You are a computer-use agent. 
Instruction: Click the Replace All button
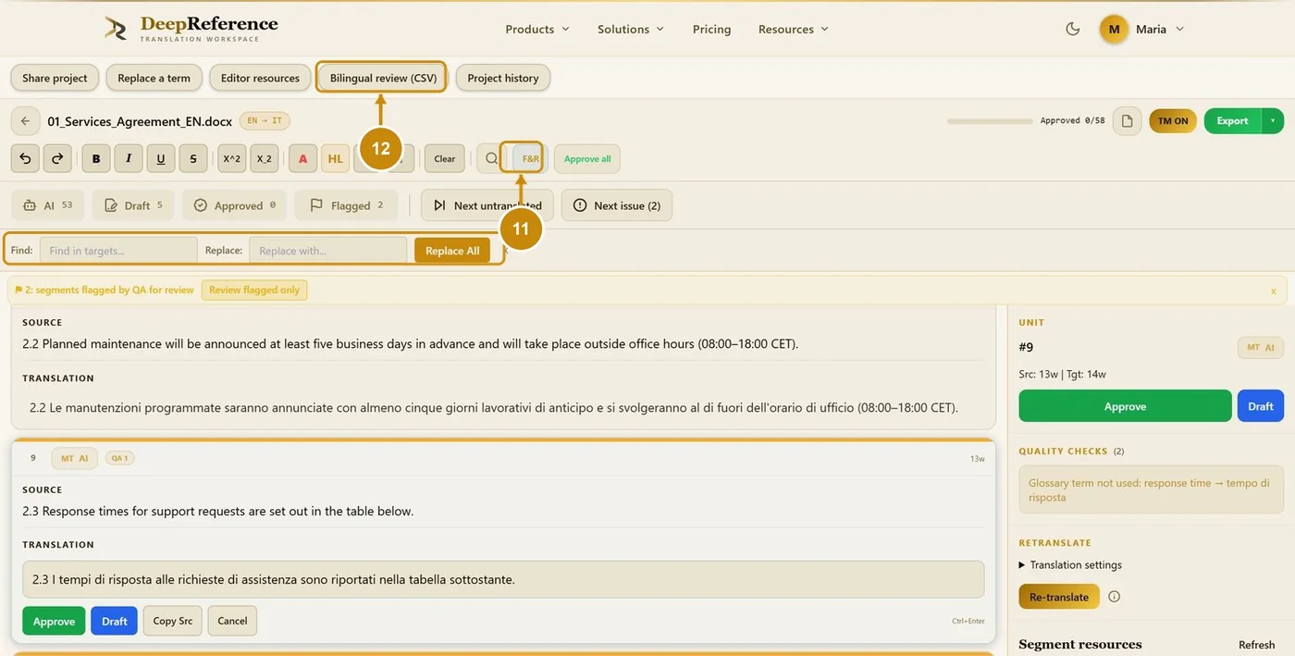click(x=452, y=251)
